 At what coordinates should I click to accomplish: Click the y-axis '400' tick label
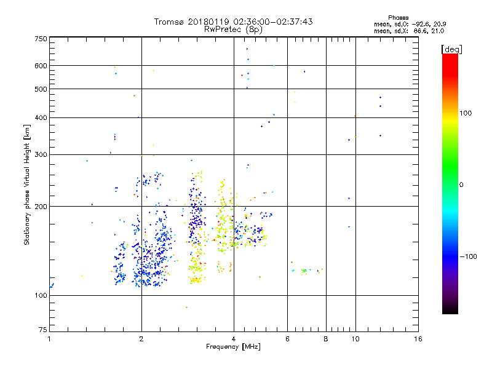(x=41, y=118)
